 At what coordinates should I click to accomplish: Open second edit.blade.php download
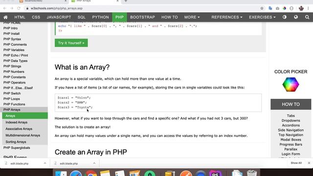coord(68,163)
